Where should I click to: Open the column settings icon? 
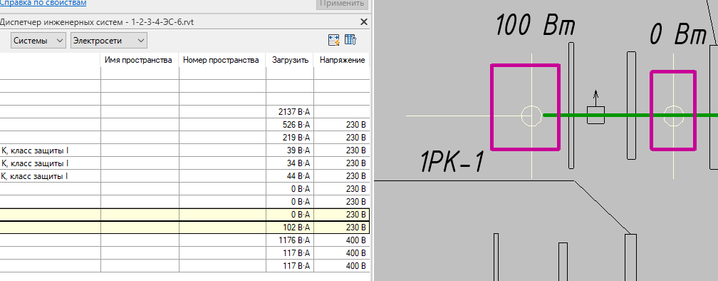[350, 41]
